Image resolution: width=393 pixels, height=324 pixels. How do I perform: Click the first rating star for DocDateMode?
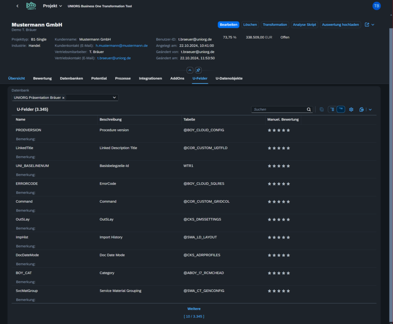tap(269, 255)
